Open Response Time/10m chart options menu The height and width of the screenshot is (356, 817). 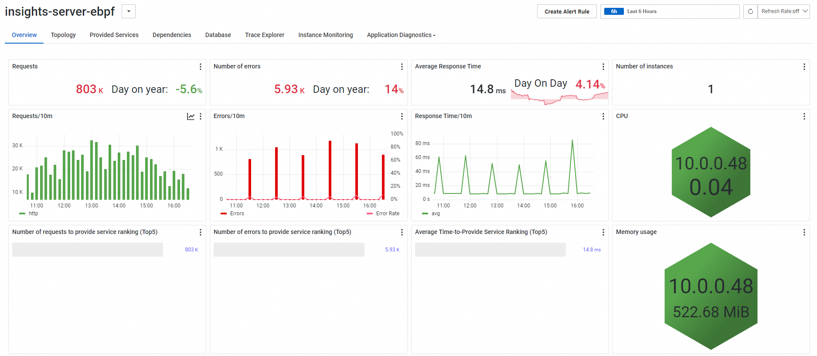603,116
